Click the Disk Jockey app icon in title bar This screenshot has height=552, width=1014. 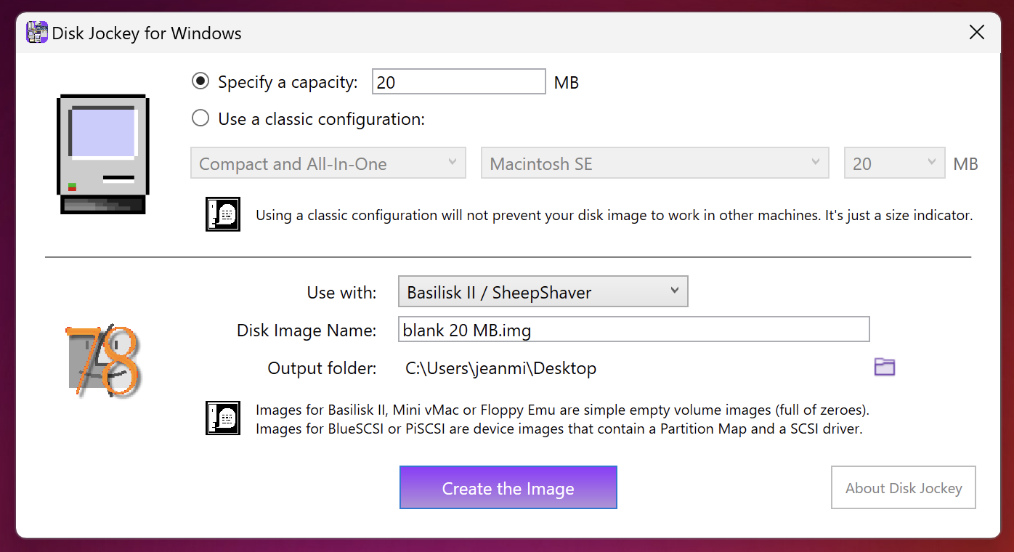pyautogui.click(x=37, y=33)
